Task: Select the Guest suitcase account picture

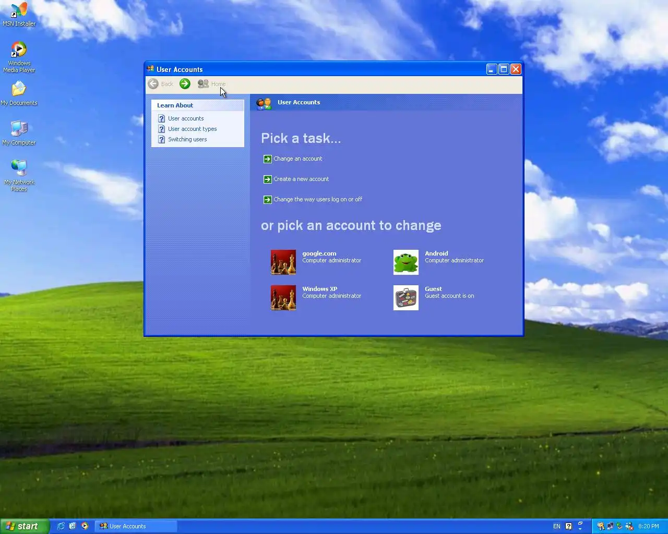Action: [x=406, y=298]
